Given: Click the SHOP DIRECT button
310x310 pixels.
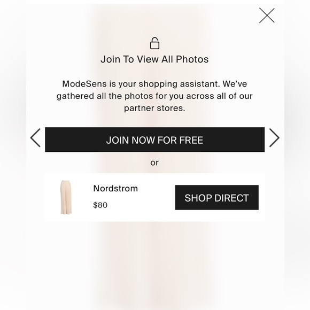Looking at the screenshot, I should (216, 198).
